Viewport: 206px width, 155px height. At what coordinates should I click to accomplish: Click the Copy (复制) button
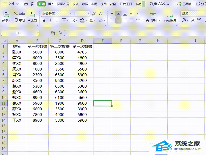tap(19, 20)
